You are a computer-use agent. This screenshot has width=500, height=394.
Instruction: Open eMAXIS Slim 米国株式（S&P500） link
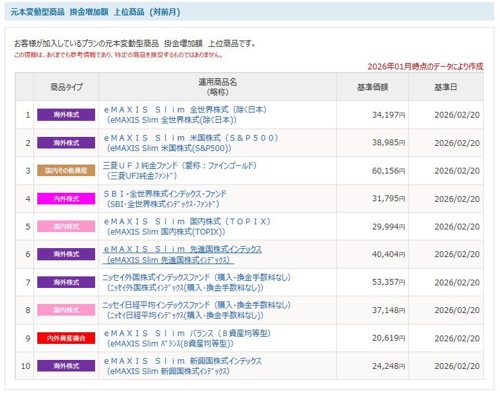[x=191, y=143]
